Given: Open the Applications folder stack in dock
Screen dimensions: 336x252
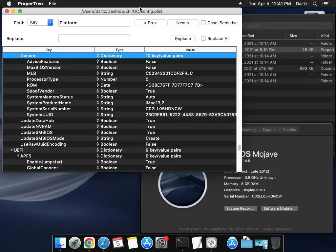Looking at the screenshot, I should [x=232, y=243].
